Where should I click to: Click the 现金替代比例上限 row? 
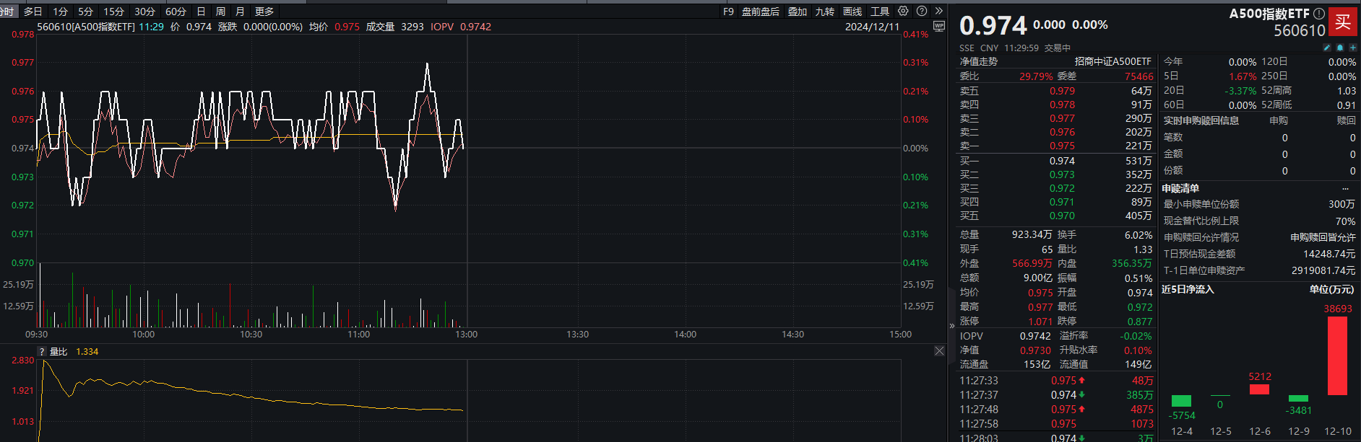coord(1259,221)
